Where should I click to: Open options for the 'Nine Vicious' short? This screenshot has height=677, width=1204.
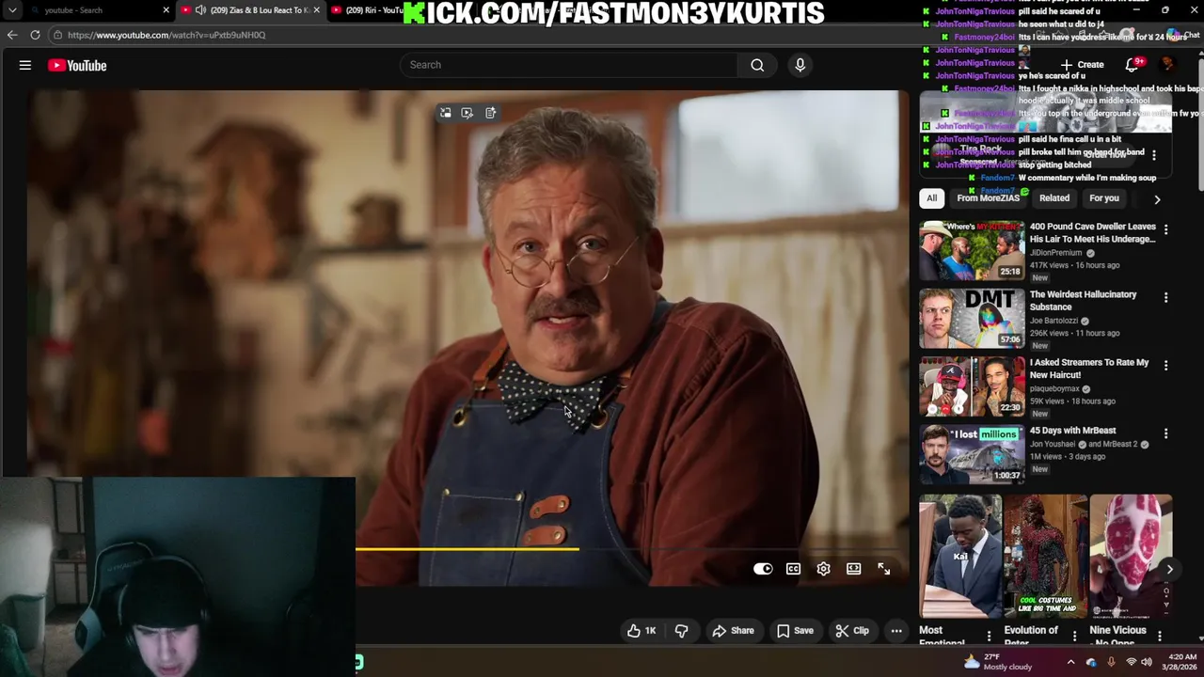pyautogui.click(x=1160, y=637)
